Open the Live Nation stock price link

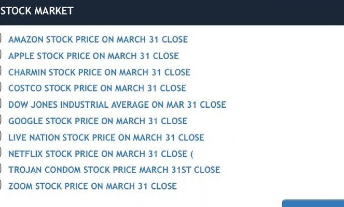[106, 138]
